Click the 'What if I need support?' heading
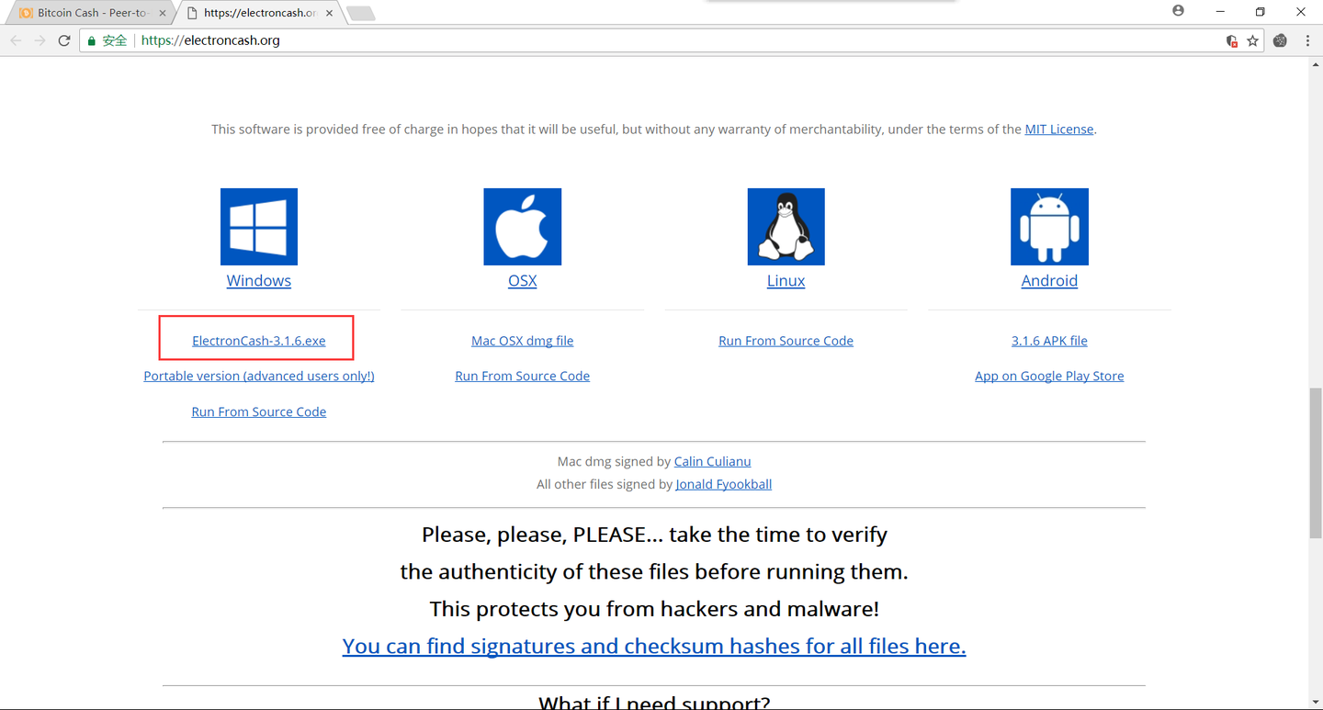The width and height of the screenshot is (1323, 710). point(654,703)
